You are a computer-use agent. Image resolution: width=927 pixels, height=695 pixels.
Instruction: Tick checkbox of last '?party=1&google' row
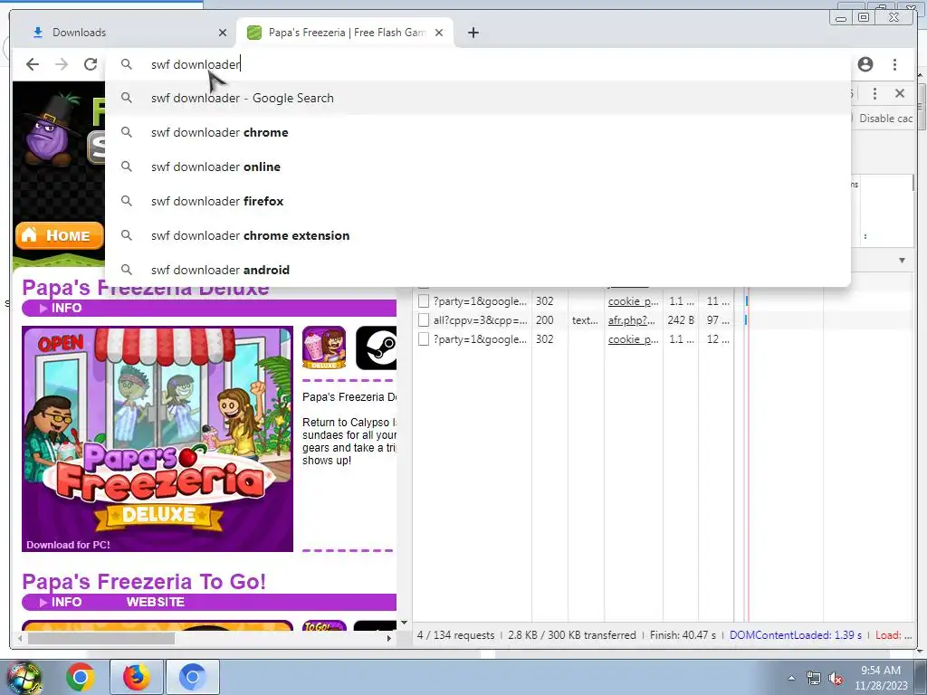(424, 338)
